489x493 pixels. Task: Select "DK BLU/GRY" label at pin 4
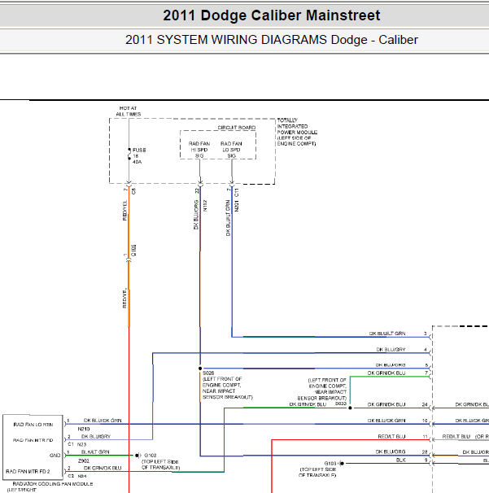point(391,349)
